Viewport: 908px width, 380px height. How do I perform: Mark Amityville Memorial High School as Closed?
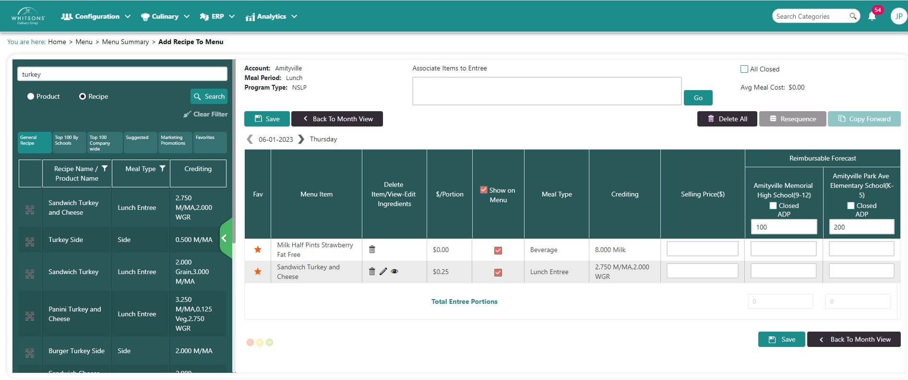click(x=773, y=206)
